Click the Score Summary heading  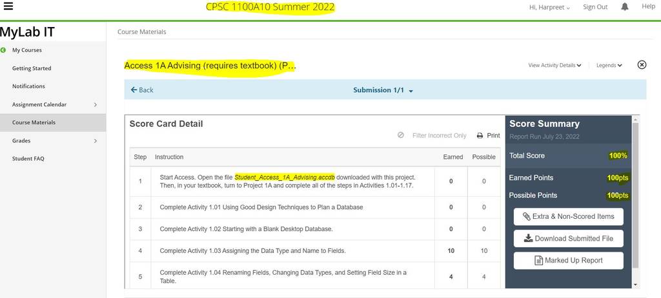[x=544, y=124]
